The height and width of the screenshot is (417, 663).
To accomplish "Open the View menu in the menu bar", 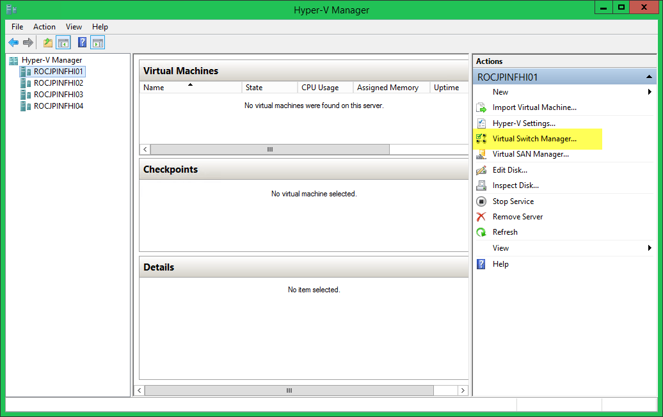I will tap(74, 27).
